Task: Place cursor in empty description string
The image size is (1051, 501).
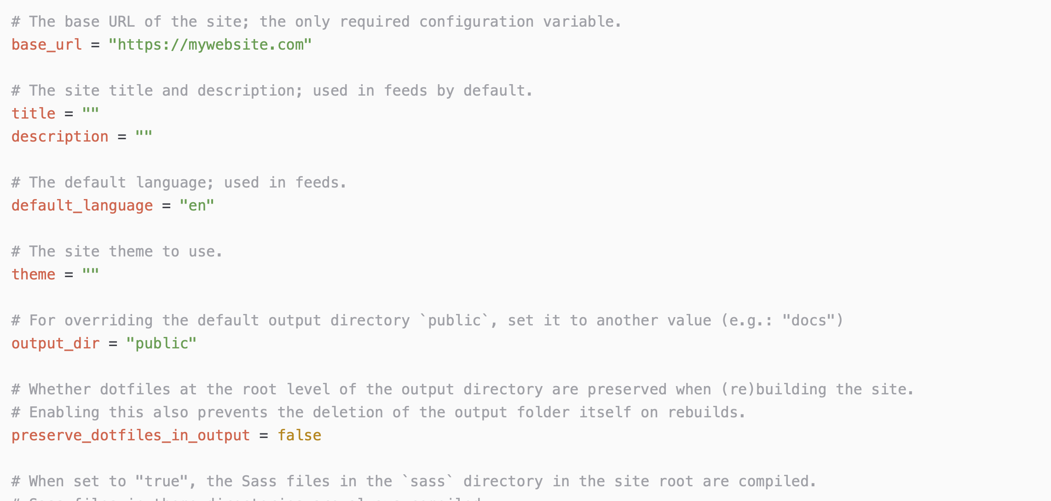Action: tap(144, 137)
